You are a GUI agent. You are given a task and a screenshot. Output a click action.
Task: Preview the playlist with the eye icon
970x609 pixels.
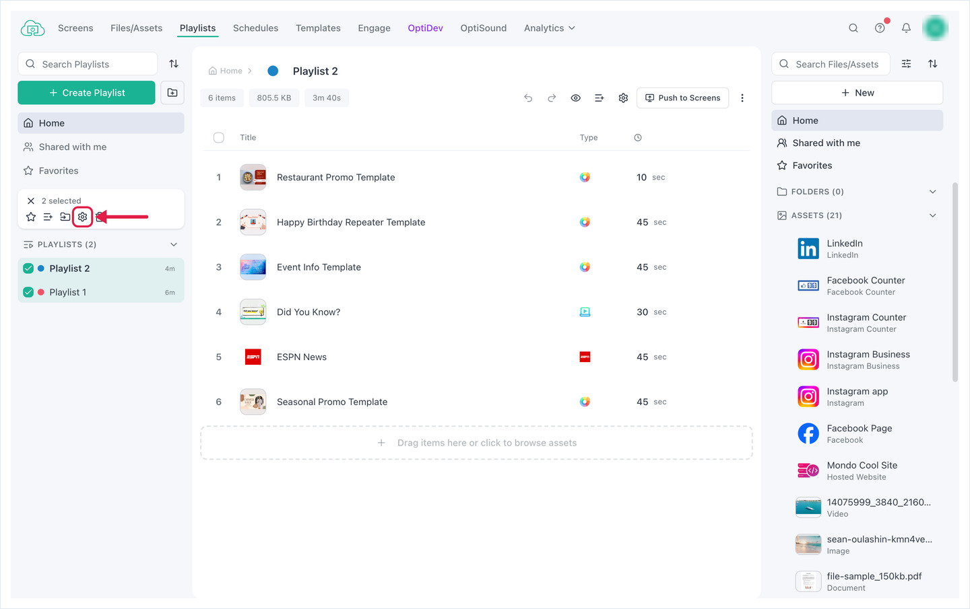pos(576,98)
